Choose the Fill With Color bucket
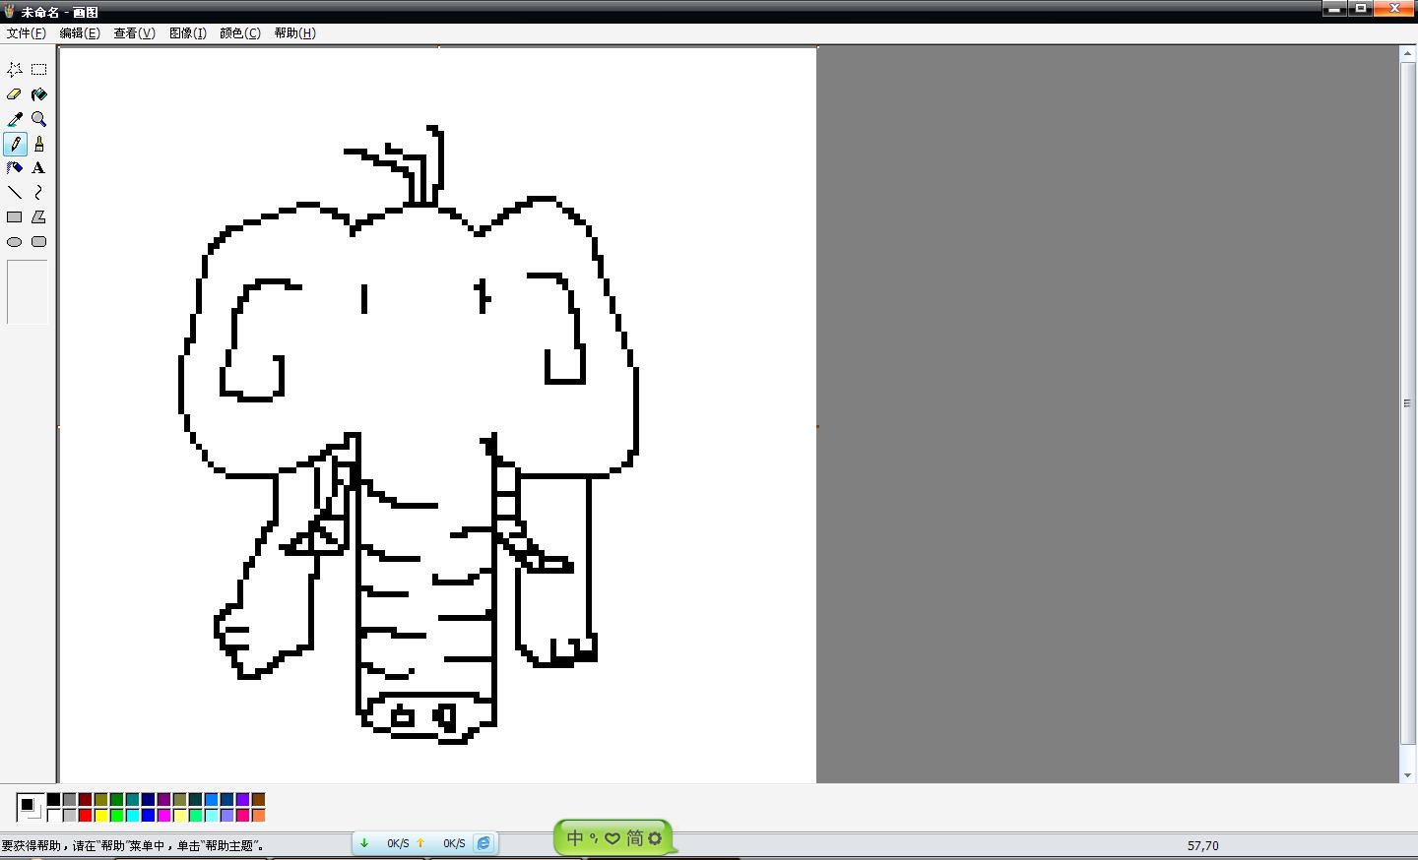 point(39,94)
